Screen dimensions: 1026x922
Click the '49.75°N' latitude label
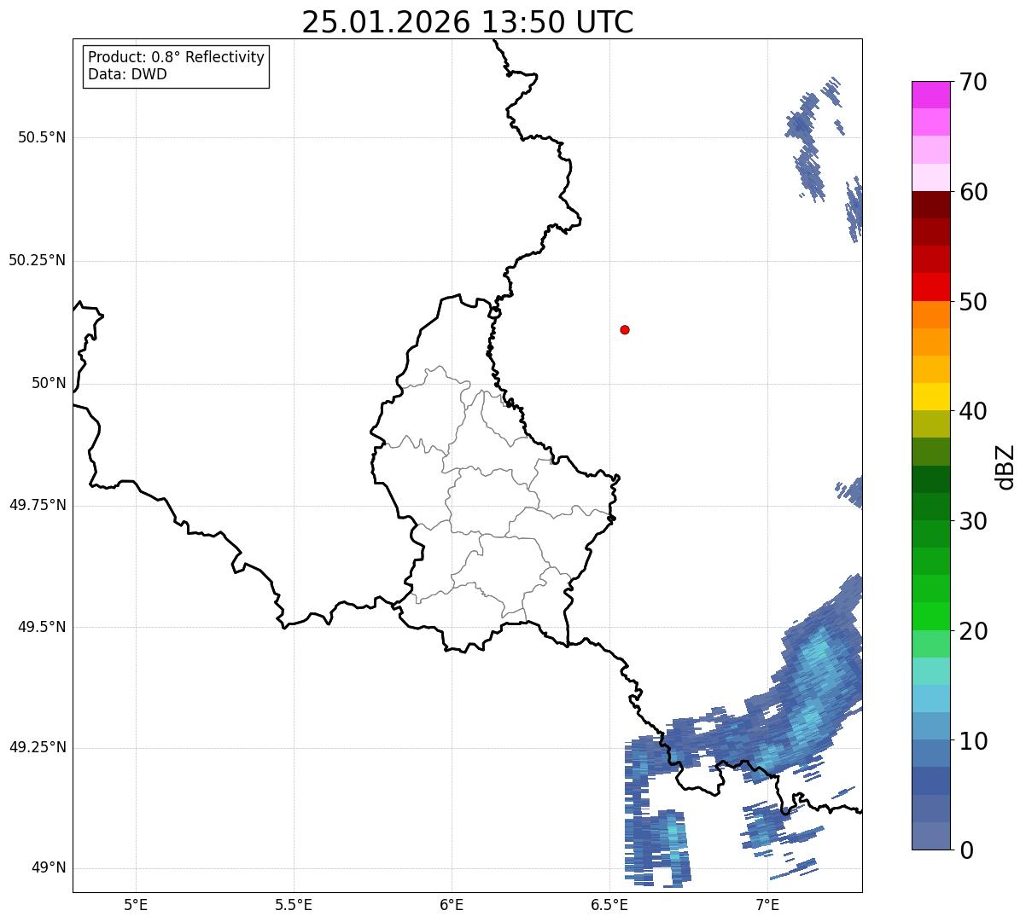38,505
